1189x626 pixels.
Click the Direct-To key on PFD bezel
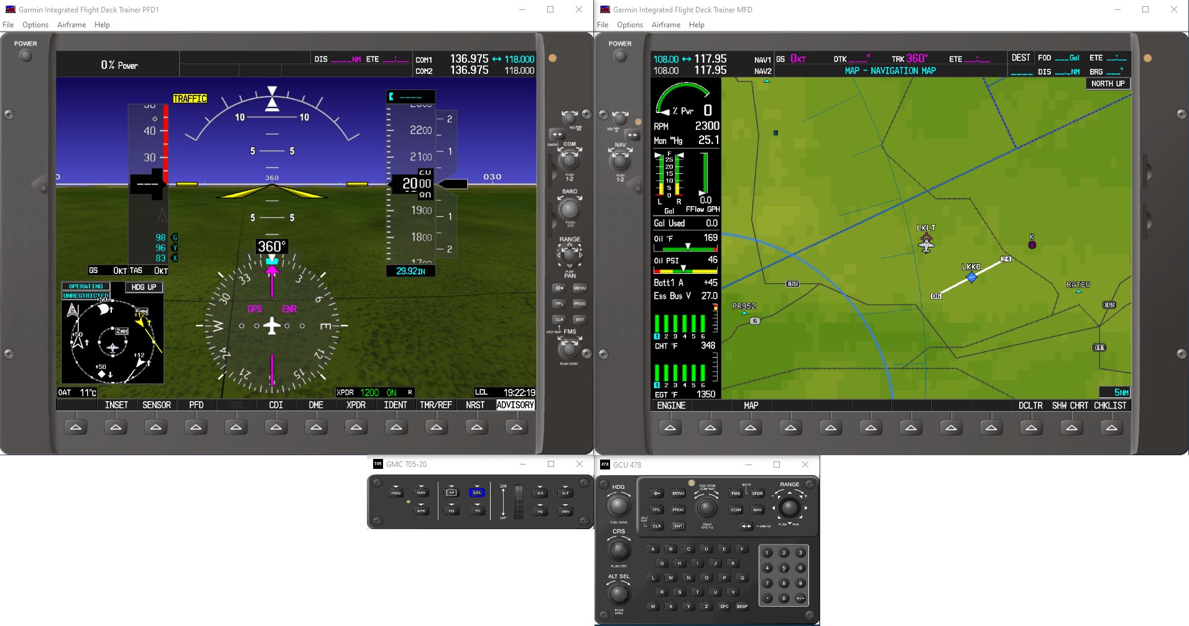coord(559,288)
